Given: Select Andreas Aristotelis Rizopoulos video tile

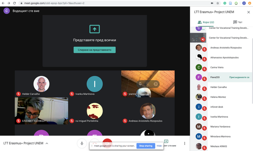Looking at the screenshot, I should (x=148, y=111).
